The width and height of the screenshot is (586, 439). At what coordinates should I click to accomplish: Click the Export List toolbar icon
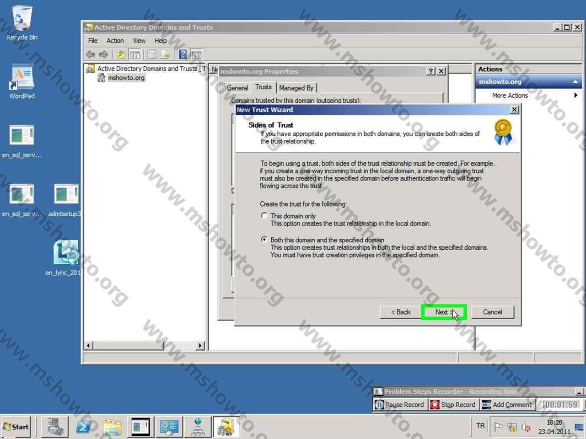tap(165, 55)
